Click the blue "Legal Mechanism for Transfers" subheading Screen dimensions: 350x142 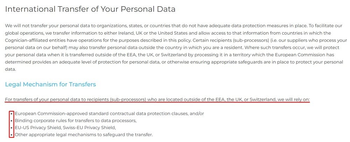tap(50, 84)
